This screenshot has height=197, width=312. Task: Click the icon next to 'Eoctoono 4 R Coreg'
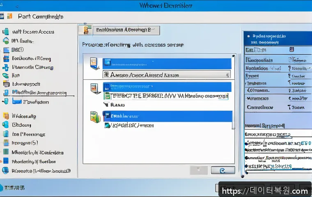point(6,58)
